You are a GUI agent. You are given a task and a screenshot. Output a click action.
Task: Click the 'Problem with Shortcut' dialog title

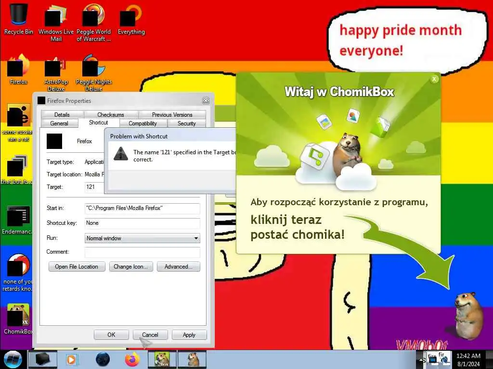[139, 136]
